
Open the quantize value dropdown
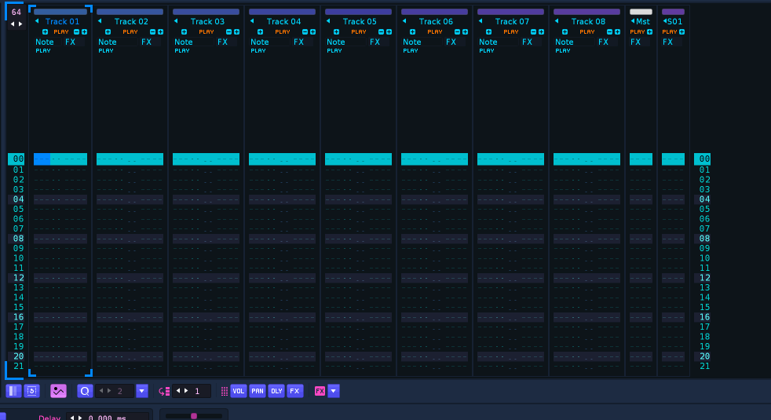(142, 390)
